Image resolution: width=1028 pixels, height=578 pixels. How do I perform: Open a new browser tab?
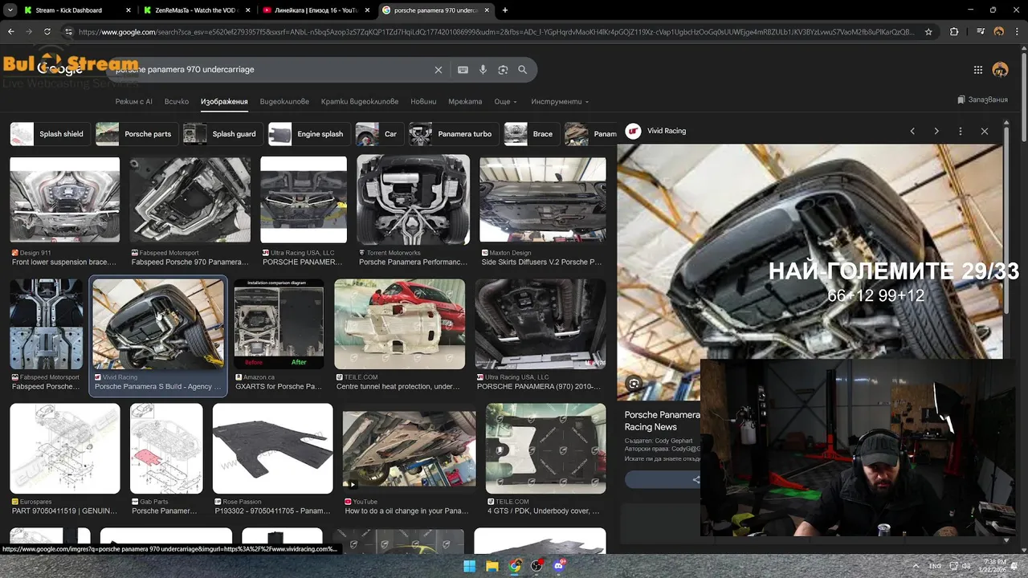click(505, 10)
